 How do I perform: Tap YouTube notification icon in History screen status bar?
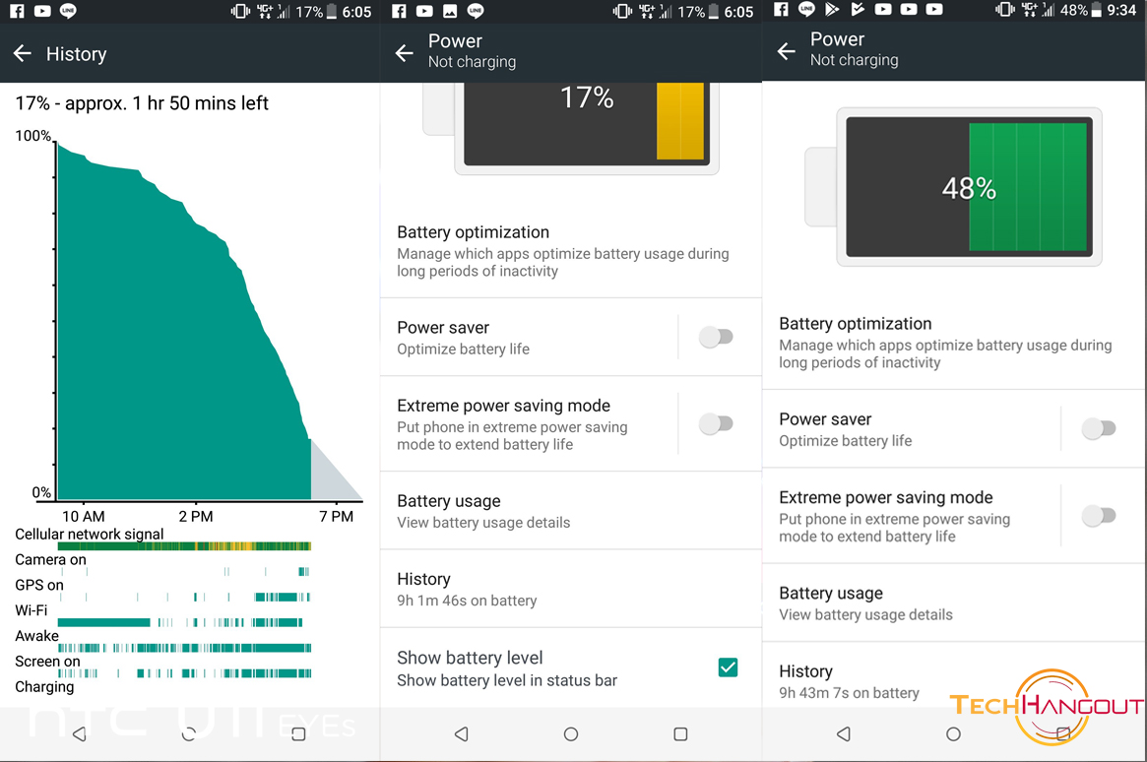42,11
